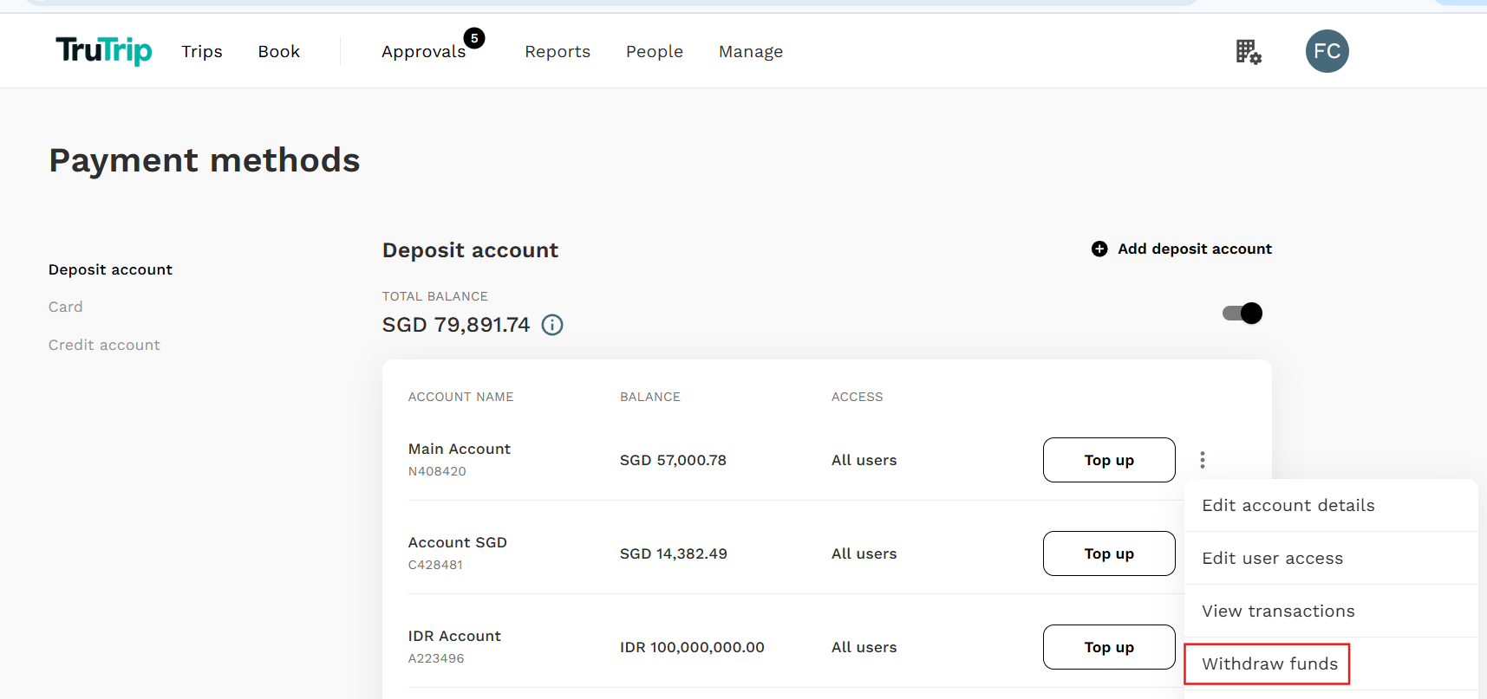Click balance IDR 100,000,000.00
This screenshot has width=1487, height=699.
[692, 647]
